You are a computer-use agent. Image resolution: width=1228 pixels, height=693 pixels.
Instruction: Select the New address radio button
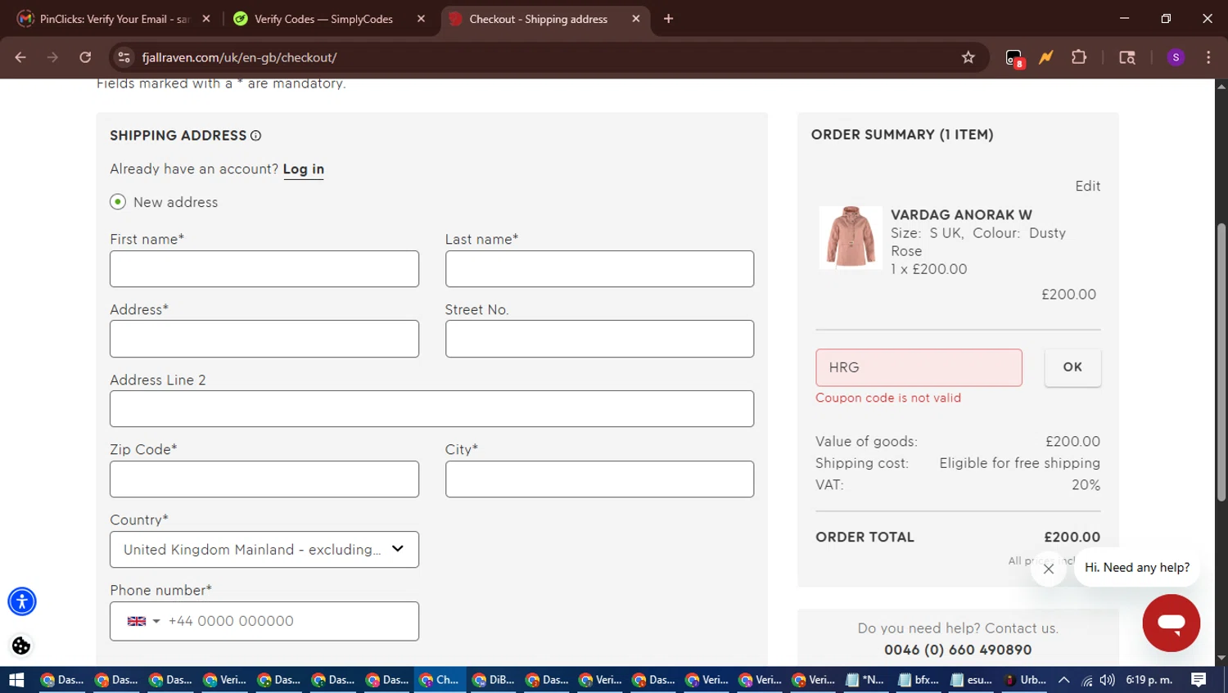tap(118, 202)
